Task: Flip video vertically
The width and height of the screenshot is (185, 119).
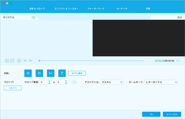Action: 62,73
